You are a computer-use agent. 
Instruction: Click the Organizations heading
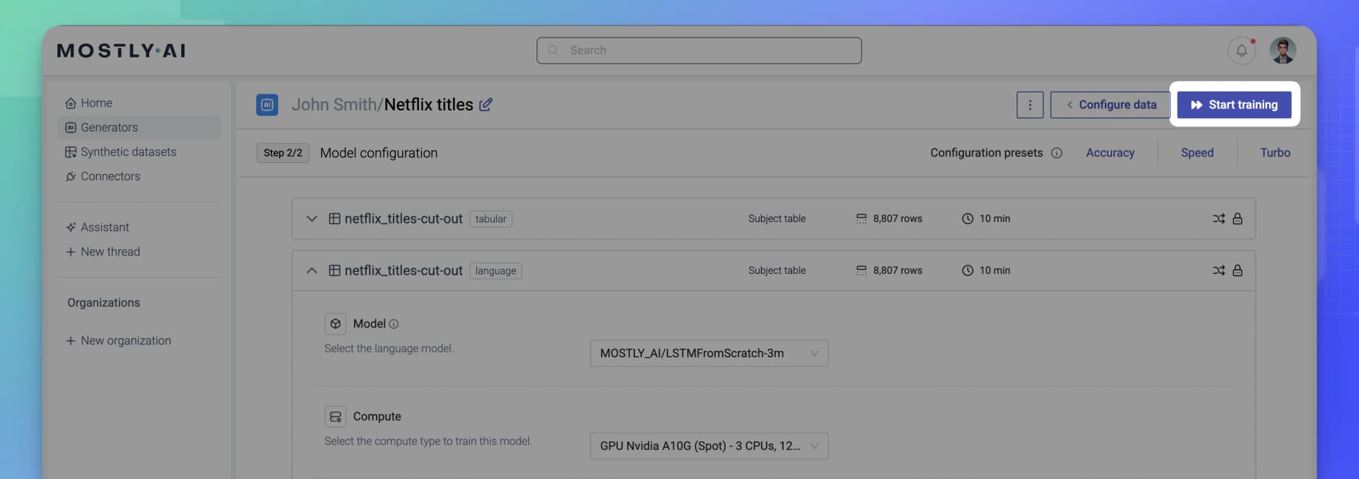coord(104,303)
